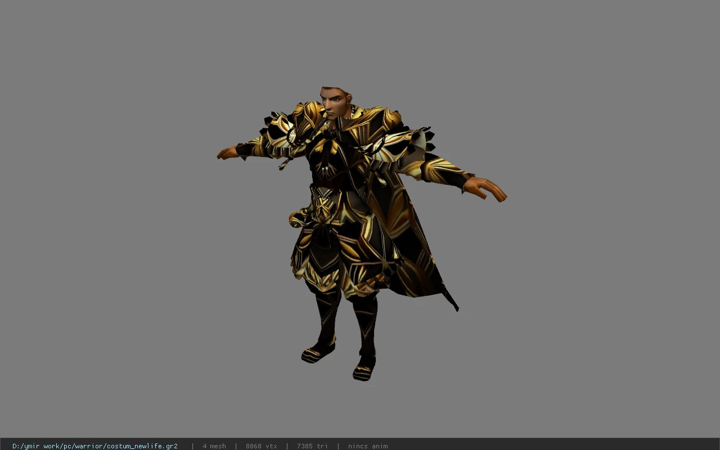Click the 'nincs anim' status entry
The image size is (720, 450).
[x=368, y=446]
